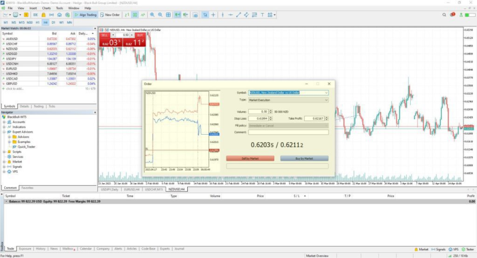This screenshot has width=477, height=258.
Task: Click the zoom in magnifier icon
Action: point(152,14)
